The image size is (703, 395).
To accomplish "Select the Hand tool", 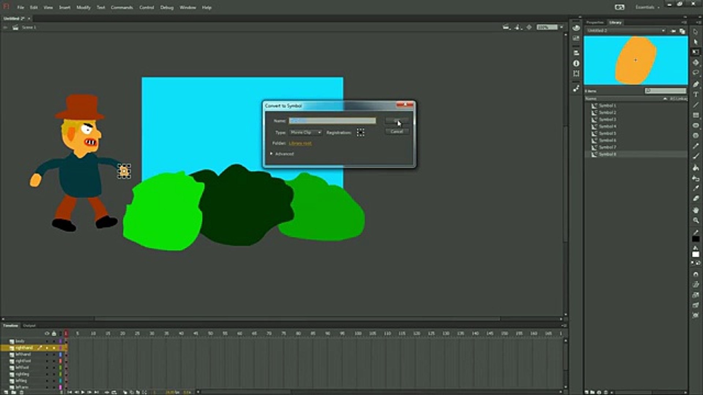I will pyautogui.click(x=696, y=210).
